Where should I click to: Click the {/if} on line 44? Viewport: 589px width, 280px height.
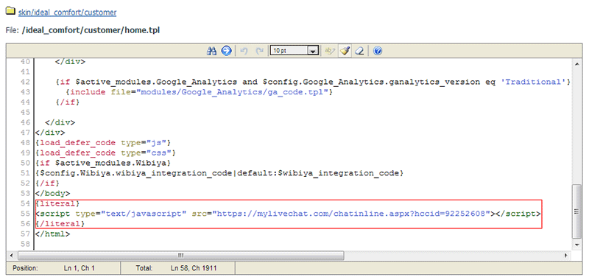67,102
